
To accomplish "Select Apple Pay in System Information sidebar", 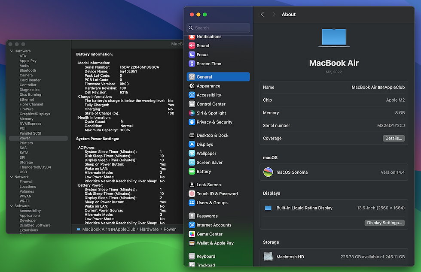I will coord(28,61).
